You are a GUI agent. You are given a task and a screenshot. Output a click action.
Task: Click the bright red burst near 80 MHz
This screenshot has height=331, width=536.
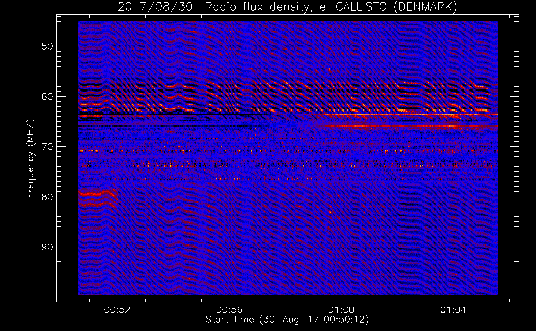98,199
